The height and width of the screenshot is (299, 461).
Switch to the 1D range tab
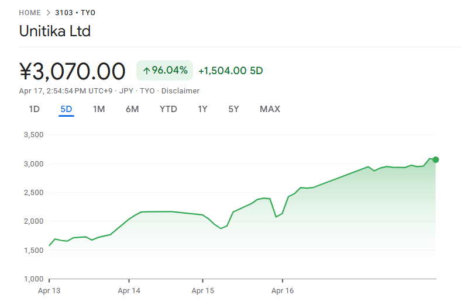click(35, 109)
